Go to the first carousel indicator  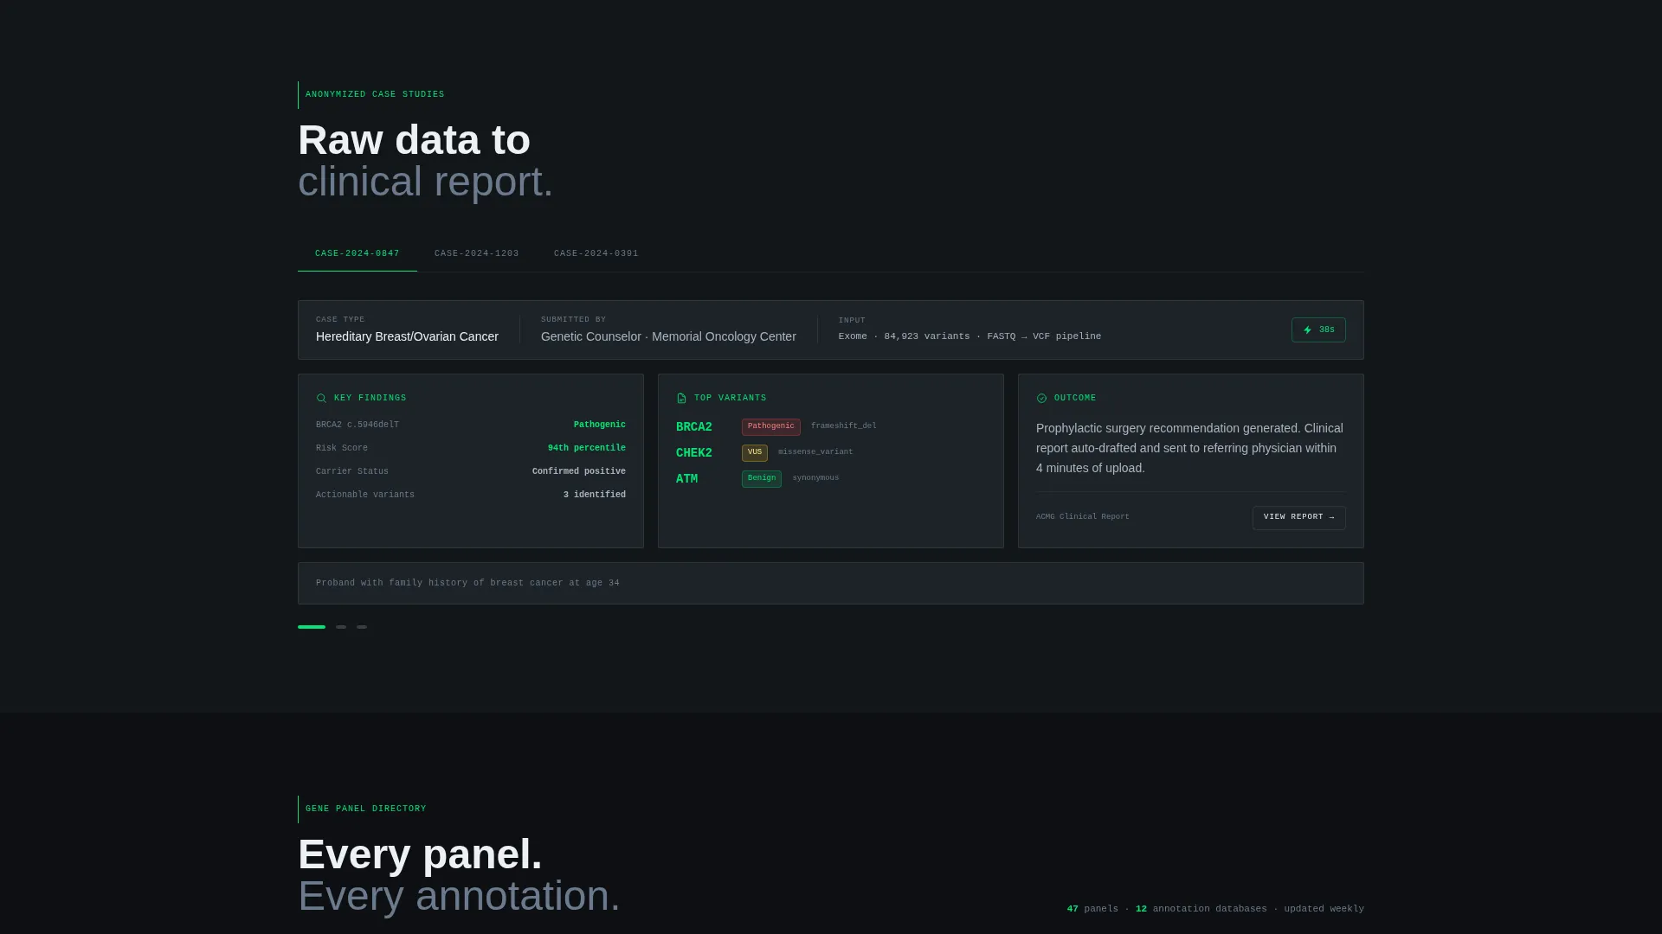[x=312, y=627]
